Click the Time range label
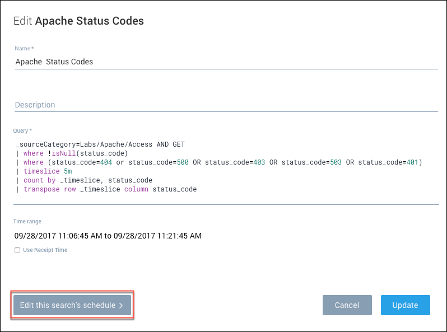447x332 pixels. pyautogui.click(x=27, y=222)
